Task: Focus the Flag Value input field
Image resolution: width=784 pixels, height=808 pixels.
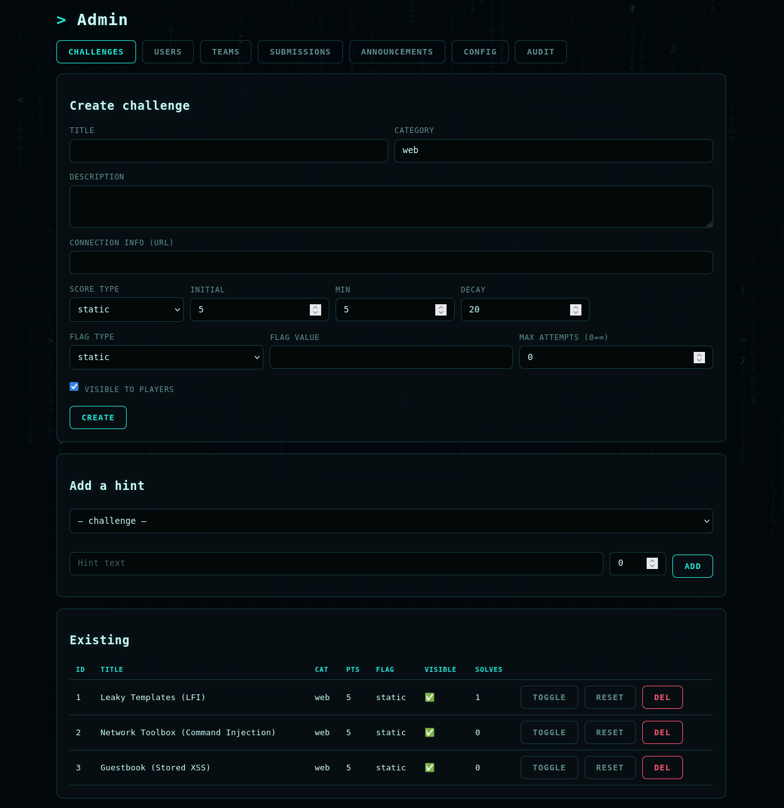Action: 391,358
